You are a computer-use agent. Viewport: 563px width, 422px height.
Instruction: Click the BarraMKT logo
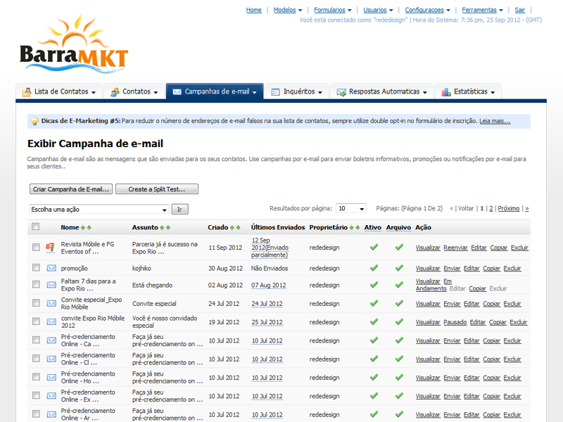pyautogui.click(x=74, y=44)
